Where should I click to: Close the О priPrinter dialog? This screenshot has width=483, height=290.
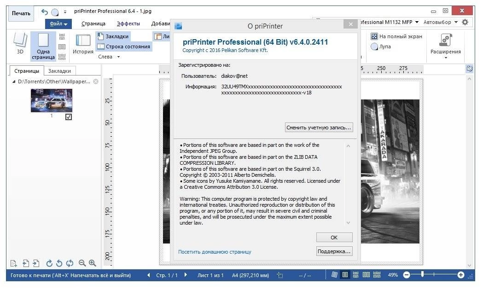350,24
